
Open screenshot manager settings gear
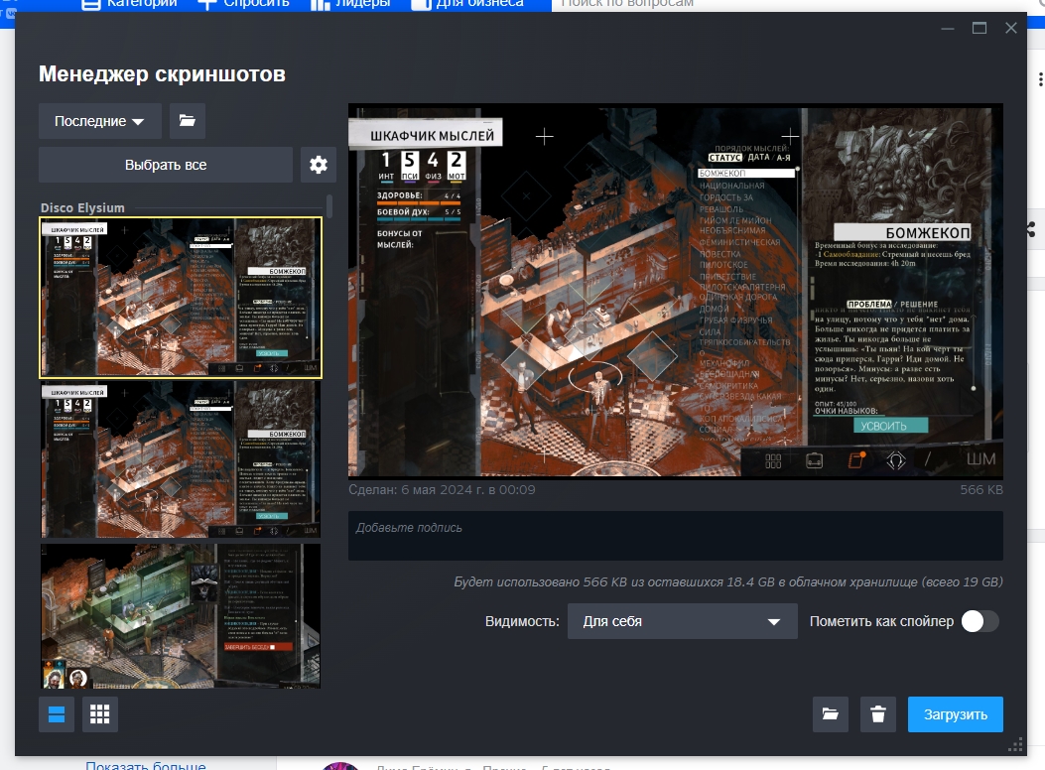click(x=319, y=165)
